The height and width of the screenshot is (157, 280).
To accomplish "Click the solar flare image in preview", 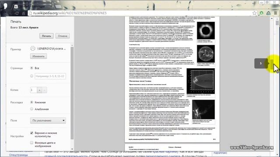I will tap(203, 109).
